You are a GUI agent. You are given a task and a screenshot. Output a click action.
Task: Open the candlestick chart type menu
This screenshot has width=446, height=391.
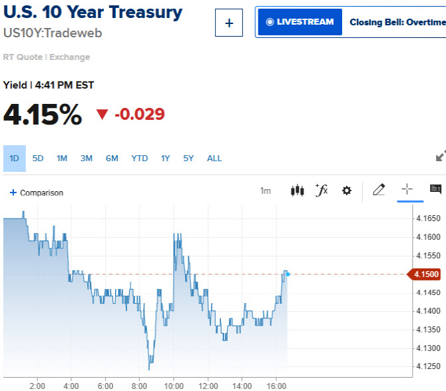298,191
